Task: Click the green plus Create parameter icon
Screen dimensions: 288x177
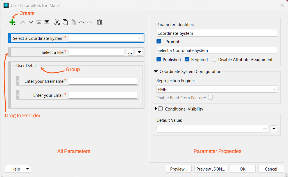Action: (x=12, y=22)
